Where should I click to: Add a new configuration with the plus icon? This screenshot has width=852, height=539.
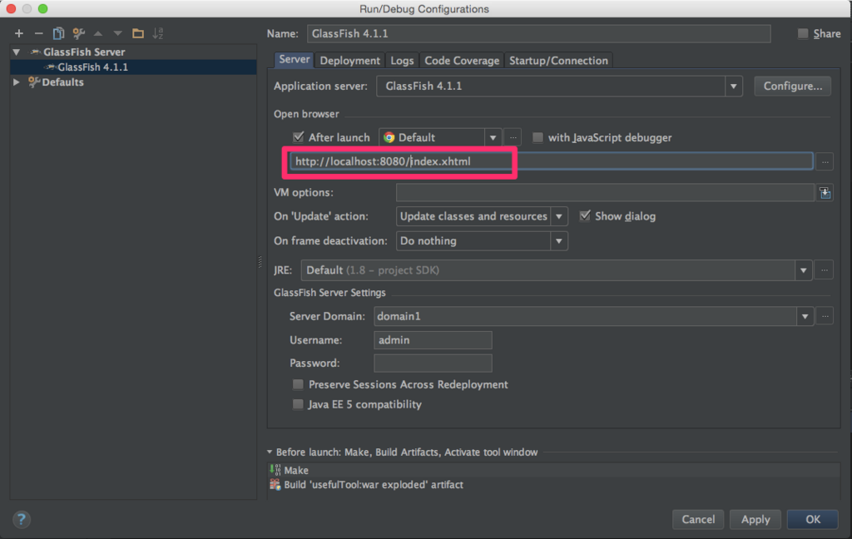(19, 33)
